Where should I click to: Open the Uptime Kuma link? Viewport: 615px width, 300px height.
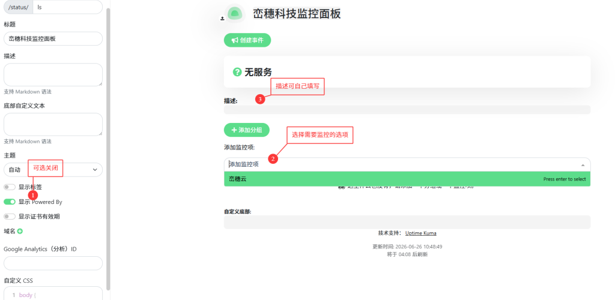[x=420, y=233]
